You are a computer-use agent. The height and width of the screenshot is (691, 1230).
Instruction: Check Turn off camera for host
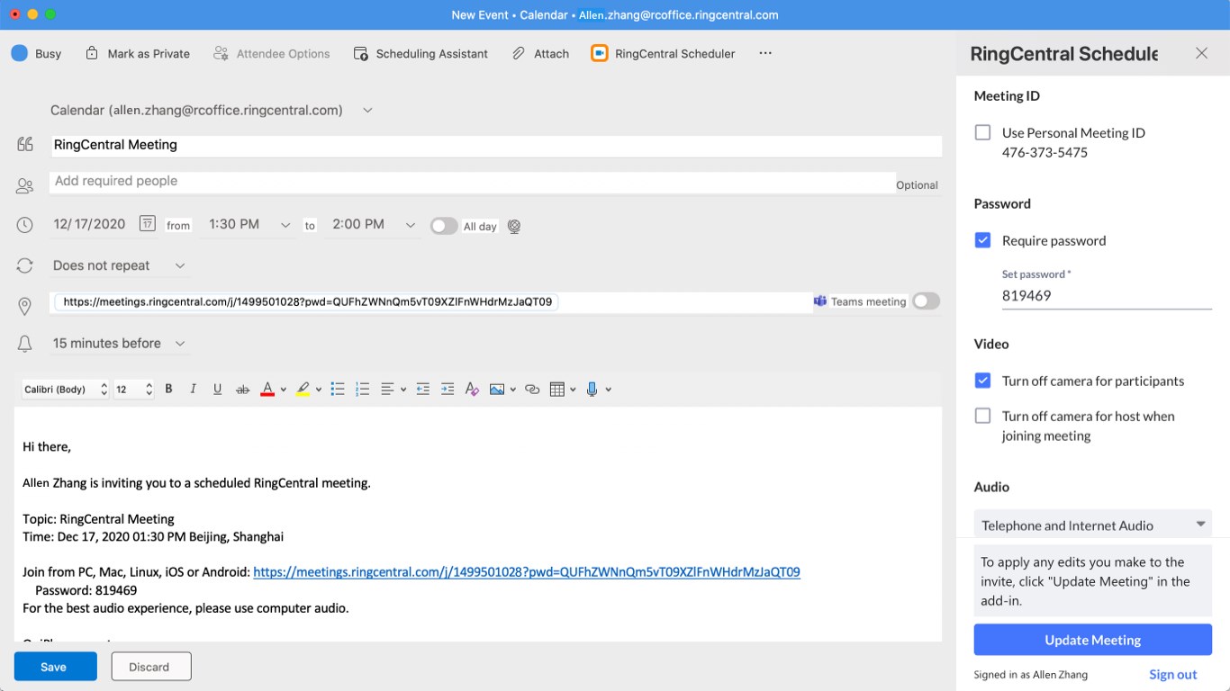[x=982, y=416]
